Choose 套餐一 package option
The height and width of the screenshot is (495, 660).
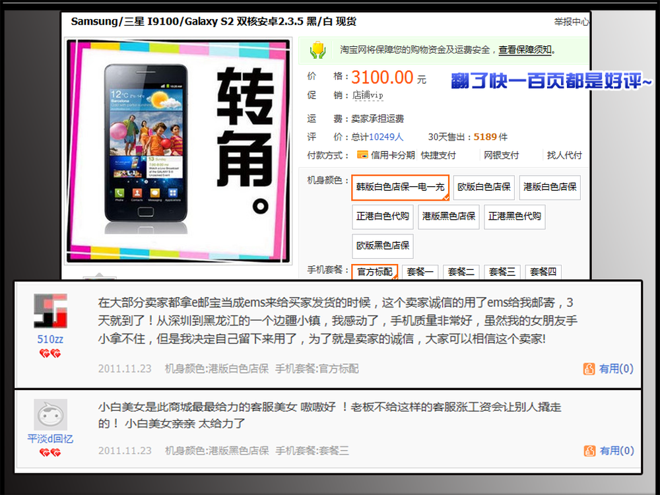click(420, 272)
